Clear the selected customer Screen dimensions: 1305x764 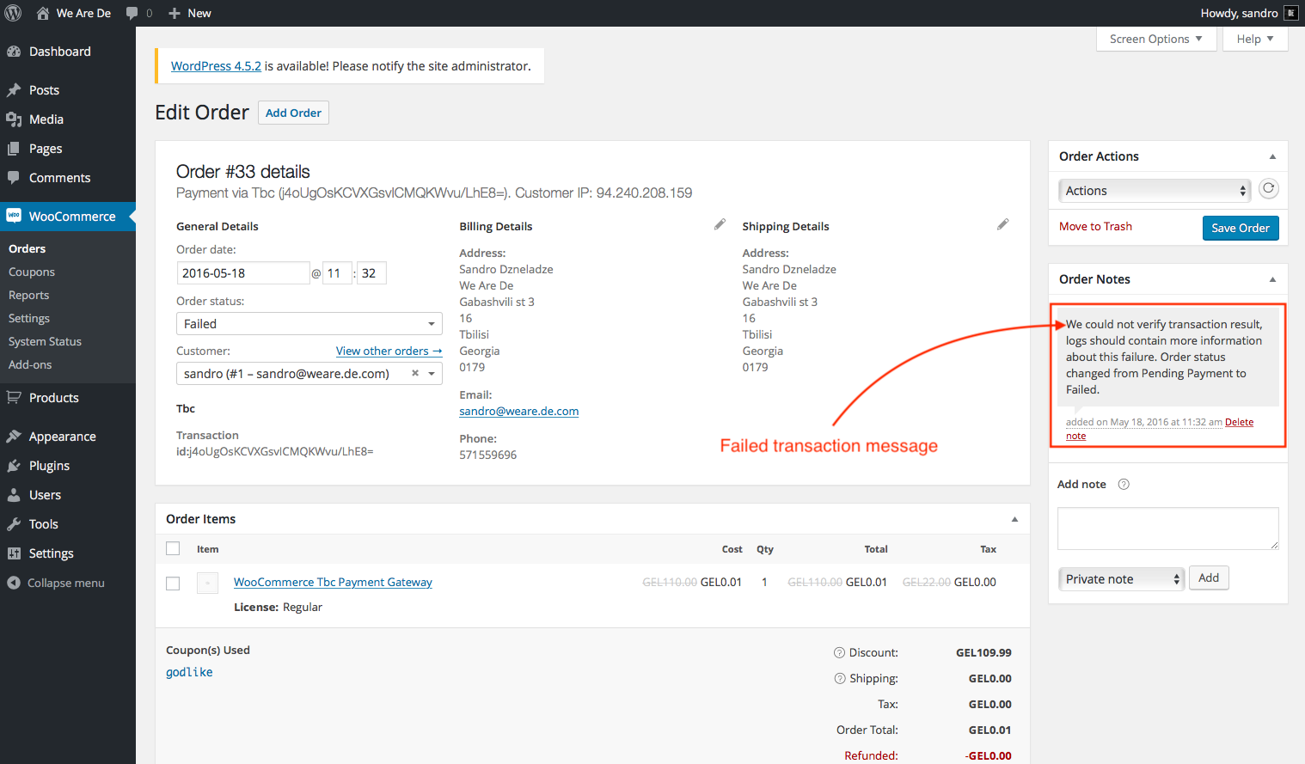click(415, 373)
